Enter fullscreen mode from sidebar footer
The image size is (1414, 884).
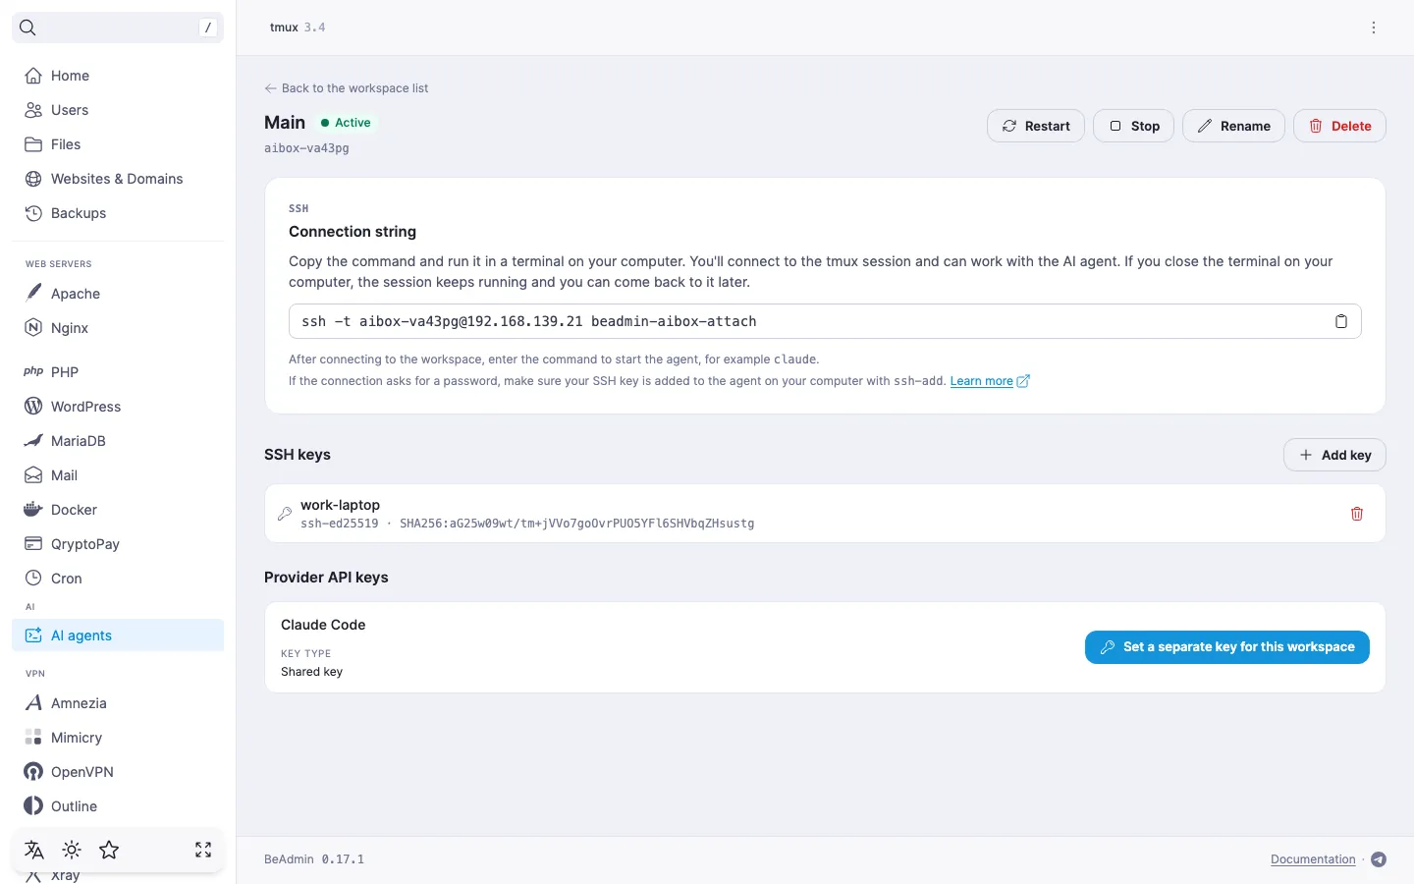point(203,850)
